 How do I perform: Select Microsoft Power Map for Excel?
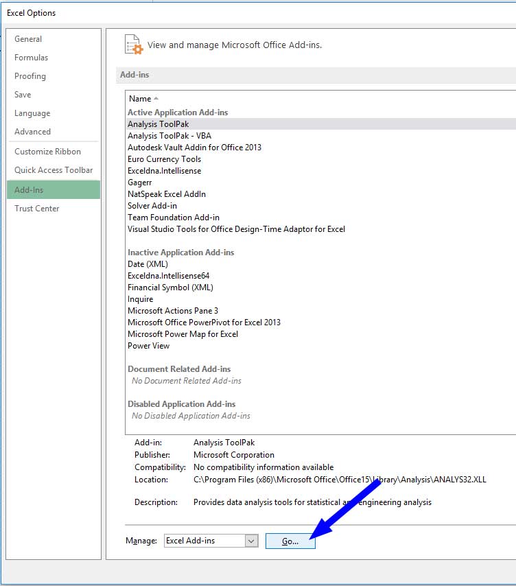click(x=321, y=334)
